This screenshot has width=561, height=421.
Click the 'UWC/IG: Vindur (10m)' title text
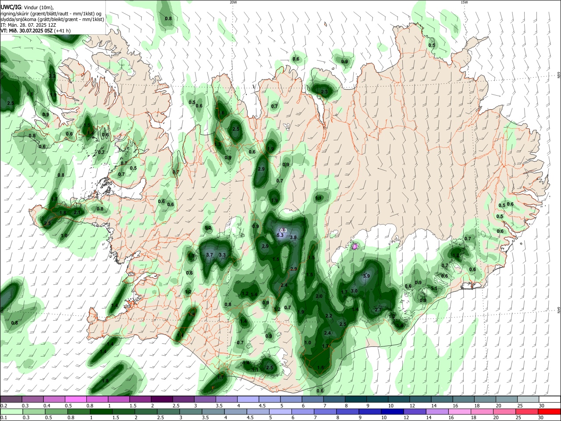[x=27, y=7]
